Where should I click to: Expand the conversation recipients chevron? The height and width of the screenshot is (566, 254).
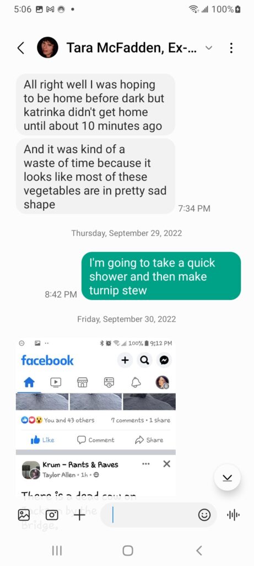tap(209, 48)
